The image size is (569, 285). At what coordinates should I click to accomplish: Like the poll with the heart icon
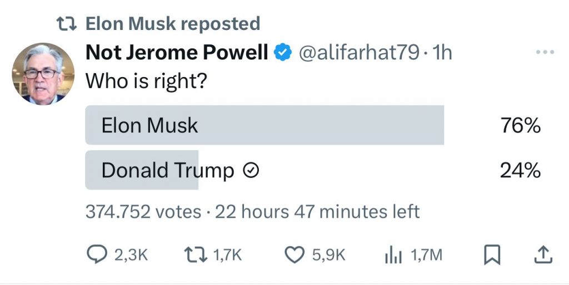pos(294,255)
